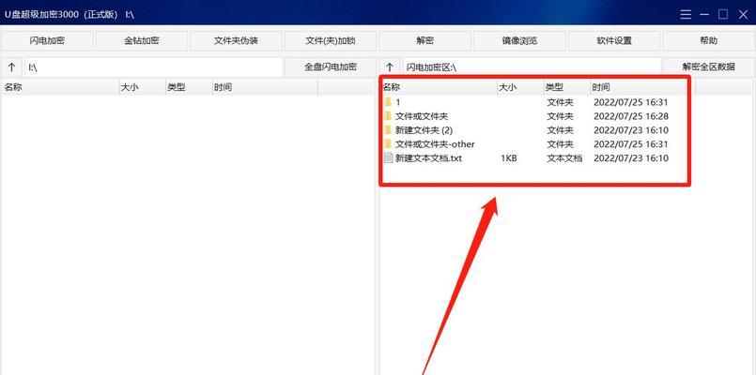Go up from 闪电加密区 using arrow

[390, 67]
